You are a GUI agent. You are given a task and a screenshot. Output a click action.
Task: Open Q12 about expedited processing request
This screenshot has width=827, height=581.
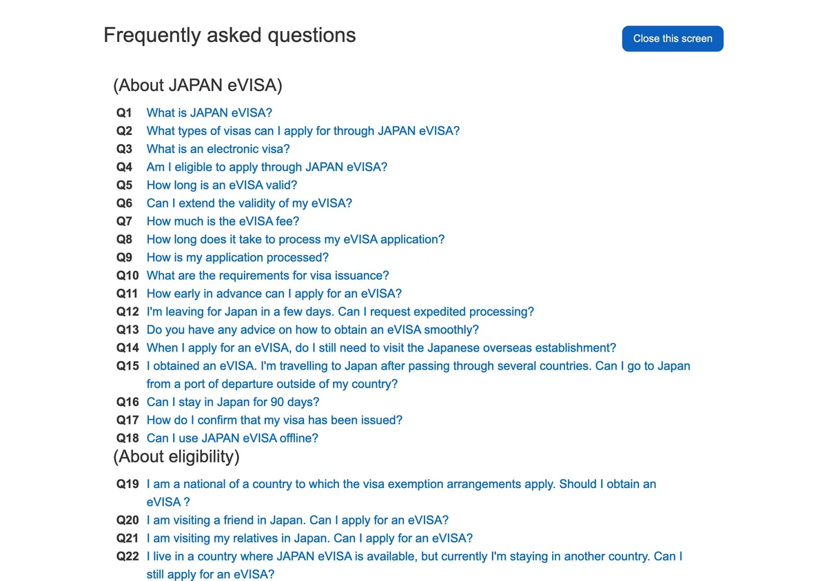pyautogui.click(x=340, y=312)
